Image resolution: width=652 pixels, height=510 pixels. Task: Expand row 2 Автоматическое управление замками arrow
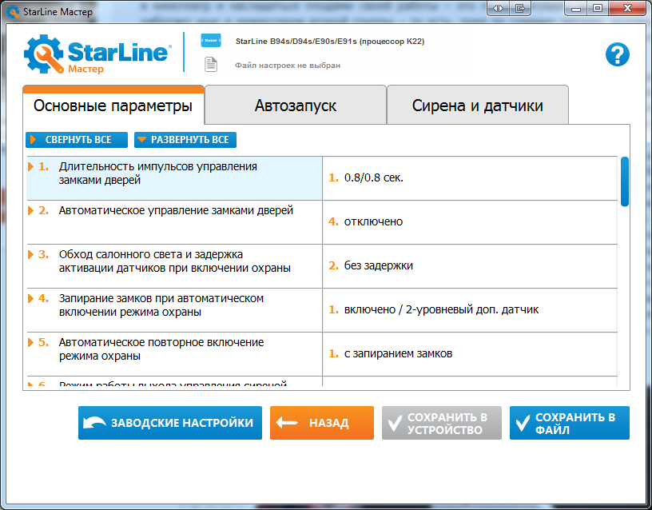(31, 210)
